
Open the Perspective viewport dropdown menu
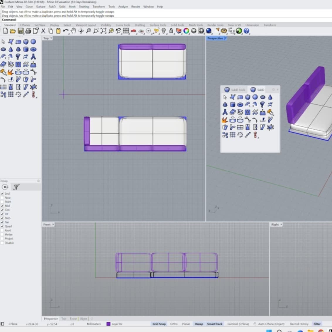pos(225,38)
